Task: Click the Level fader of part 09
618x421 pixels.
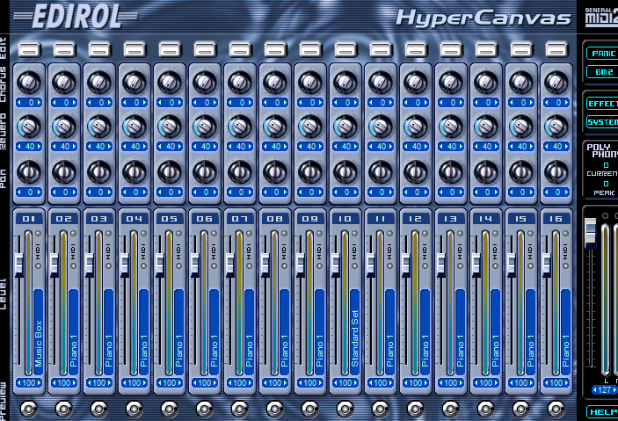Action: pos(300,264)
